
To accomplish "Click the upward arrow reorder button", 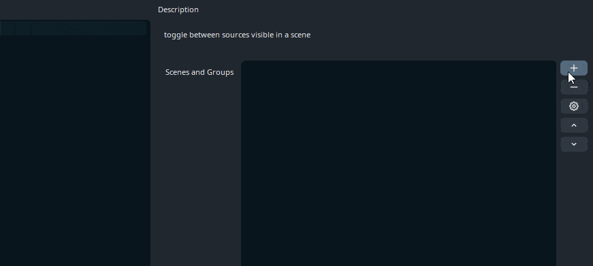I will point(574,125).
